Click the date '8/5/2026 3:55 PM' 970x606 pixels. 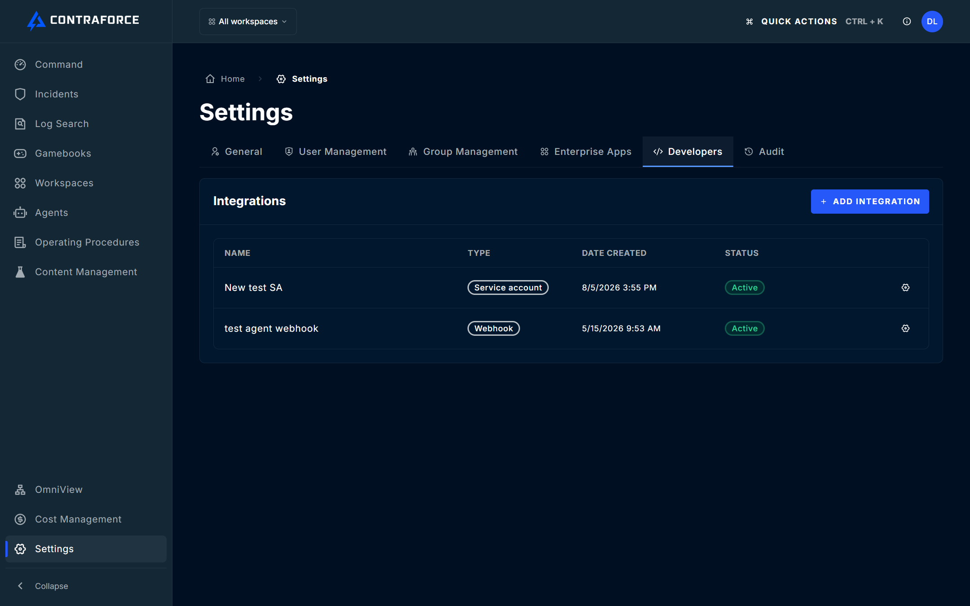point(619,288)
